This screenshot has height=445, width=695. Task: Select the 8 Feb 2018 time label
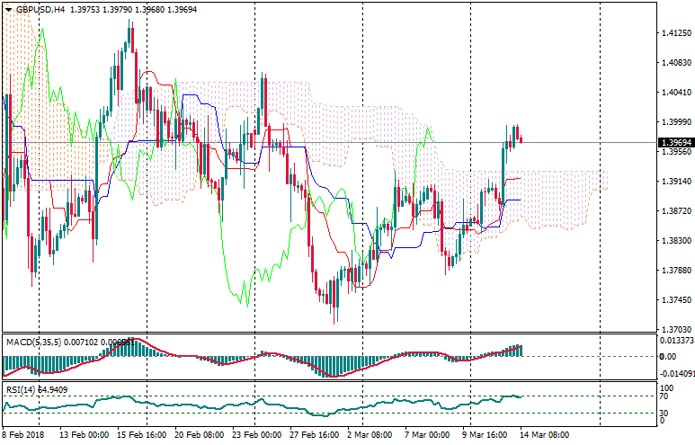click(23, 435)
